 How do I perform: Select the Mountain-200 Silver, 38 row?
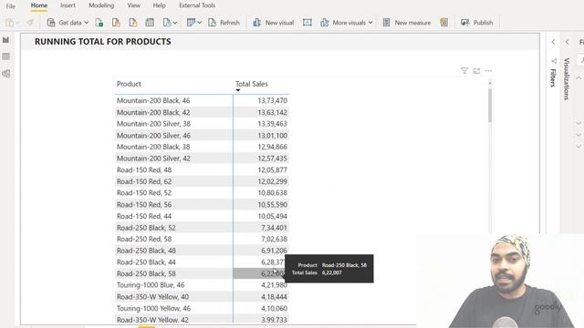[202, 124]
